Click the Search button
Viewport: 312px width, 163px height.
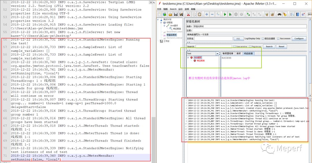(269, 47)
